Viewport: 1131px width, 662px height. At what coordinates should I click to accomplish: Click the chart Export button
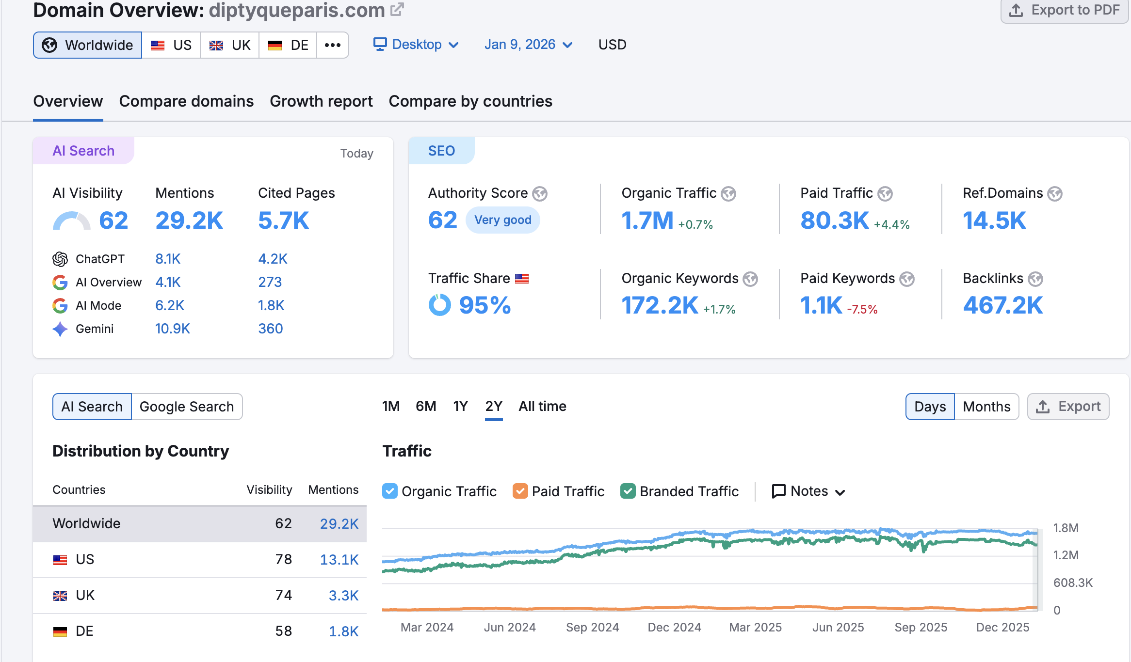pos(1068,407)
